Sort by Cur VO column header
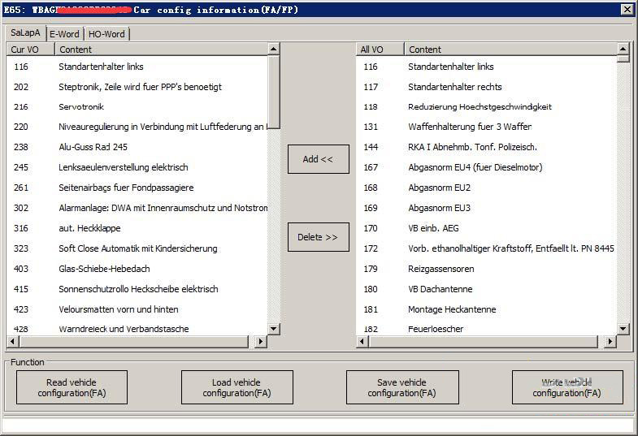The height and width of the screenshot is (436, 638). tap(30, 50)
